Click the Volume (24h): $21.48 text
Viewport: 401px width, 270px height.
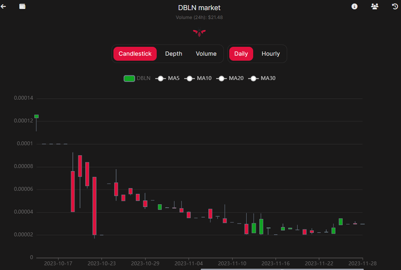pyautogui.click(x=199, y=17)
